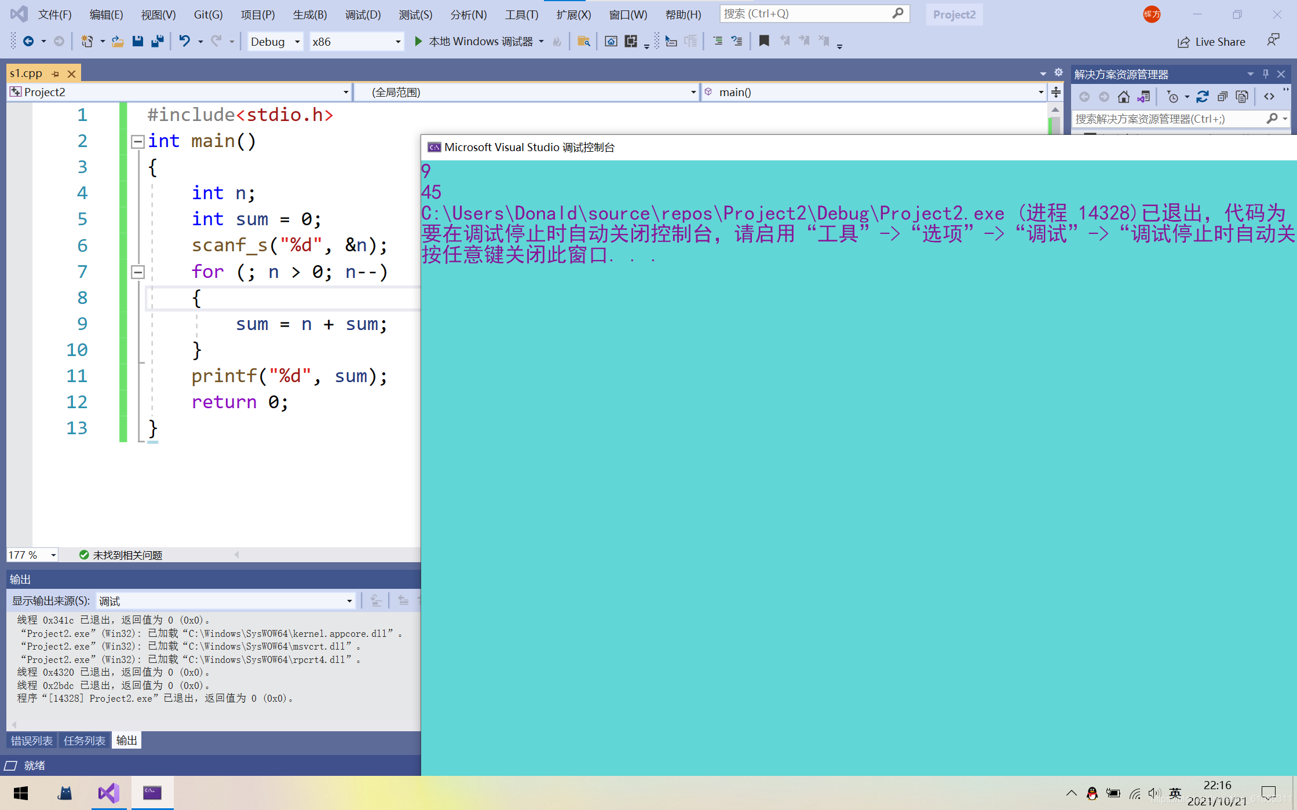
Task: Open Windows Start menu
Action: tap(21, 793)
